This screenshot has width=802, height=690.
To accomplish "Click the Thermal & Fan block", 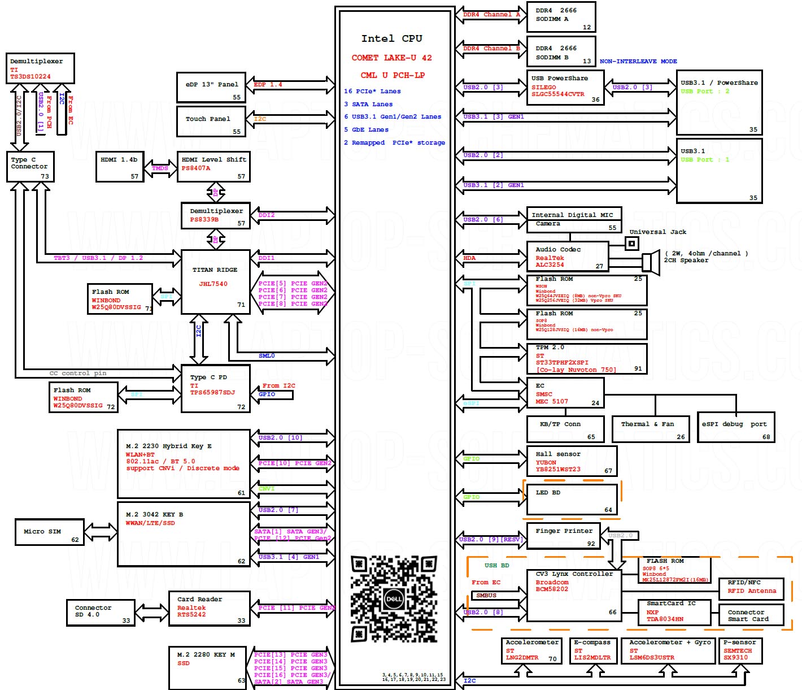I will point(651,429).
